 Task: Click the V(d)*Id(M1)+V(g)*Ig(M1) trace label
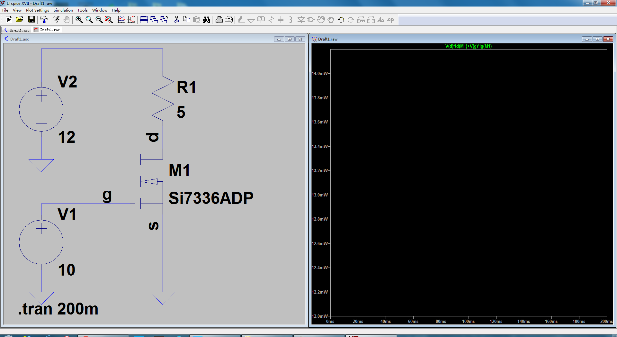[468, 46]
